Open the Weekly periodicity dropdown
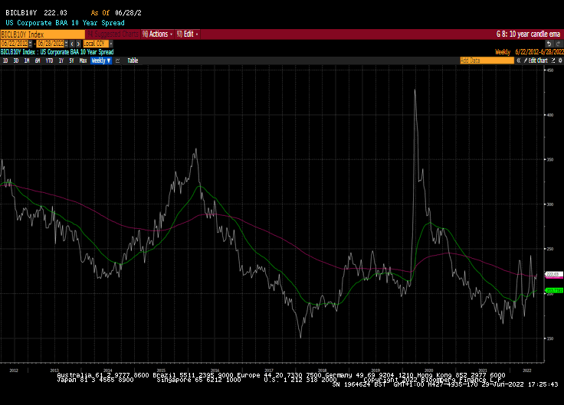This screenshot has height=405, width=564. coord(100,60)
